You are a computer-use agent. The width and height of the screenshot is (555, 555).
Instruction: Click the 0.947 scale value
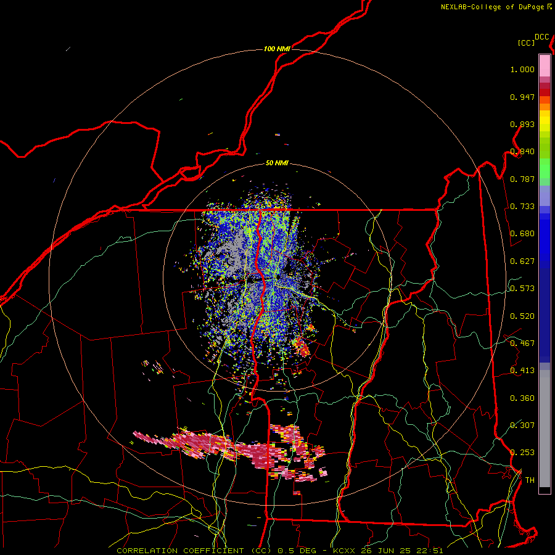pos(522,97)
